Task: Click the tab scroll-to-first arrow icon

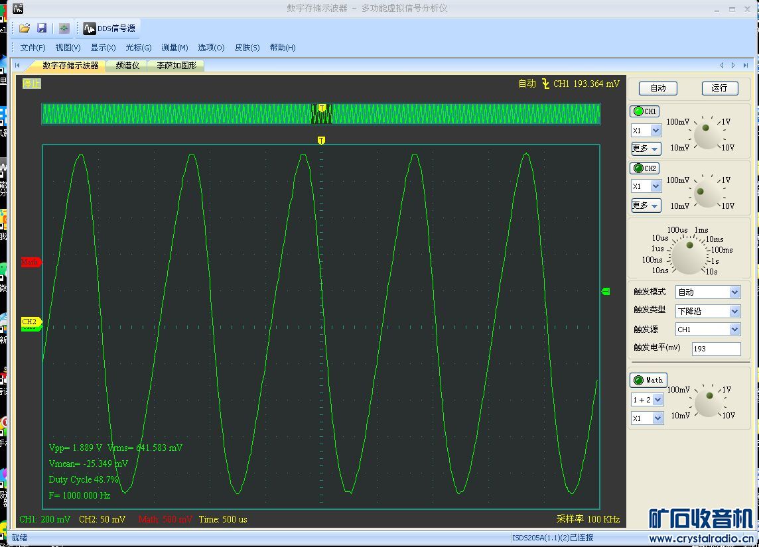Action: (x=17, y=65)
